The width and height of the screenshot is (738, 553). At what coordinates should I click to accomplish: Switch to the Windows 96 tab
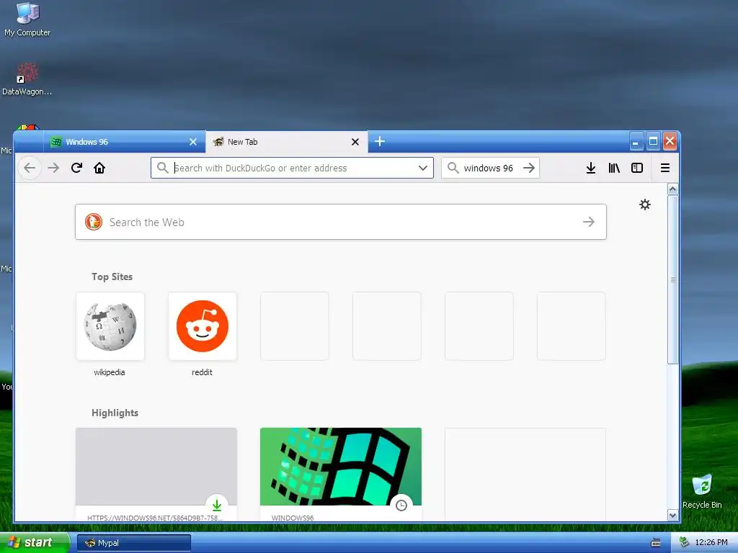[124, 142]
